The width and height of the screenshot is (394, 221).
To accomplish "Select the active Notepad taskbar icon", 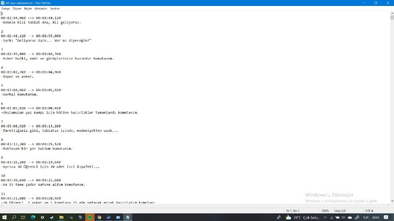I will 128,217.
